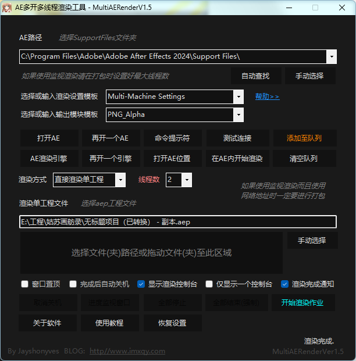Expand the Multi-Machine Settings template dropdown
Image resolution: width=356 pixels, height=361 pixels.
point(238,96)
